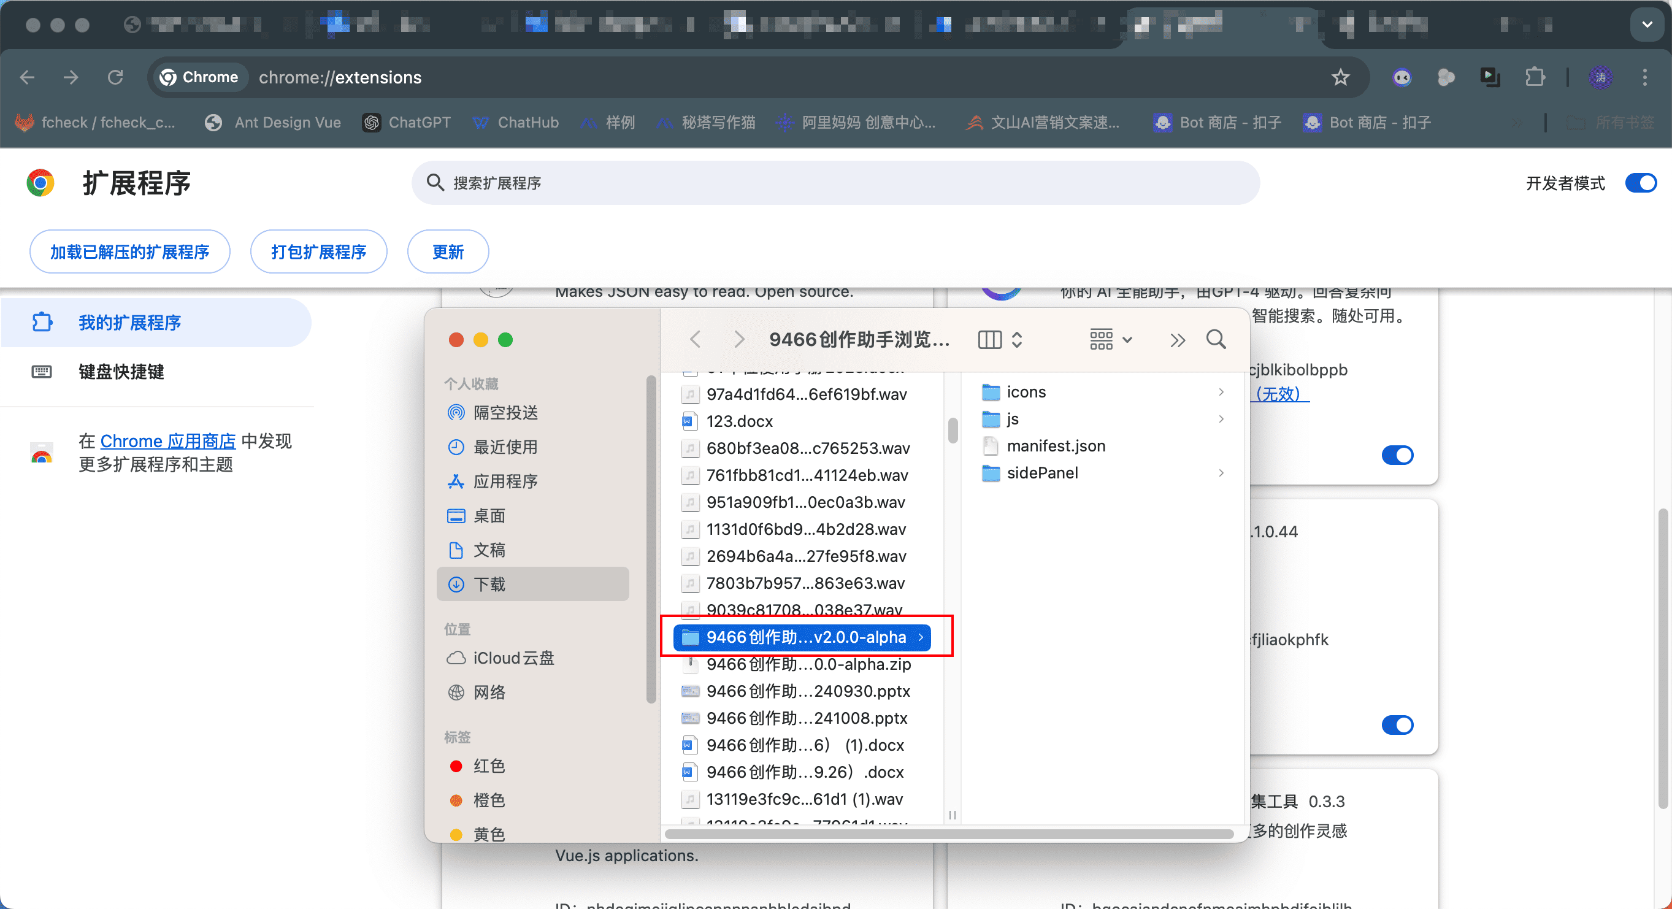1672x909 pixels.
Task: Expand the icons folder chevron
Action: point(1221,391)
